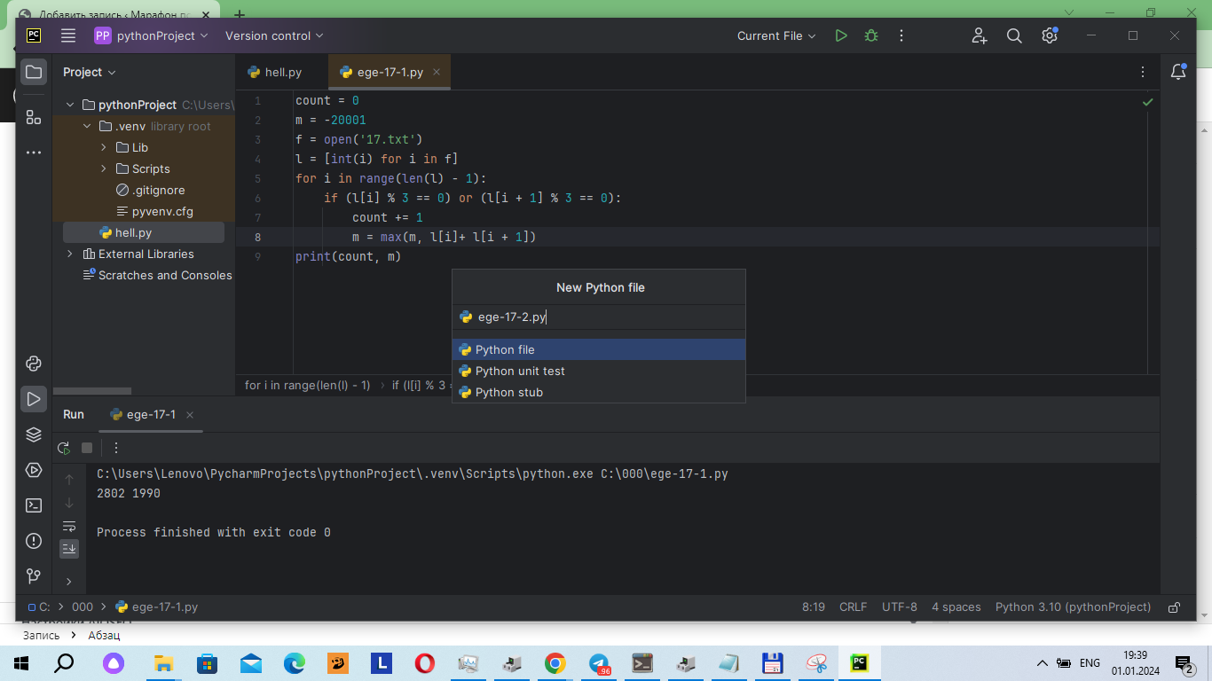Viewport: 1212px width, 681px height.
Task: Select Python unit test from the list
Action: point(520,371)
